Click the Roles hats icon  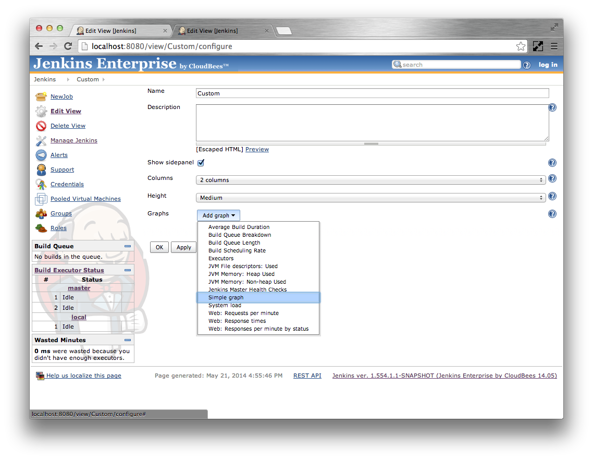coord(41,228)
